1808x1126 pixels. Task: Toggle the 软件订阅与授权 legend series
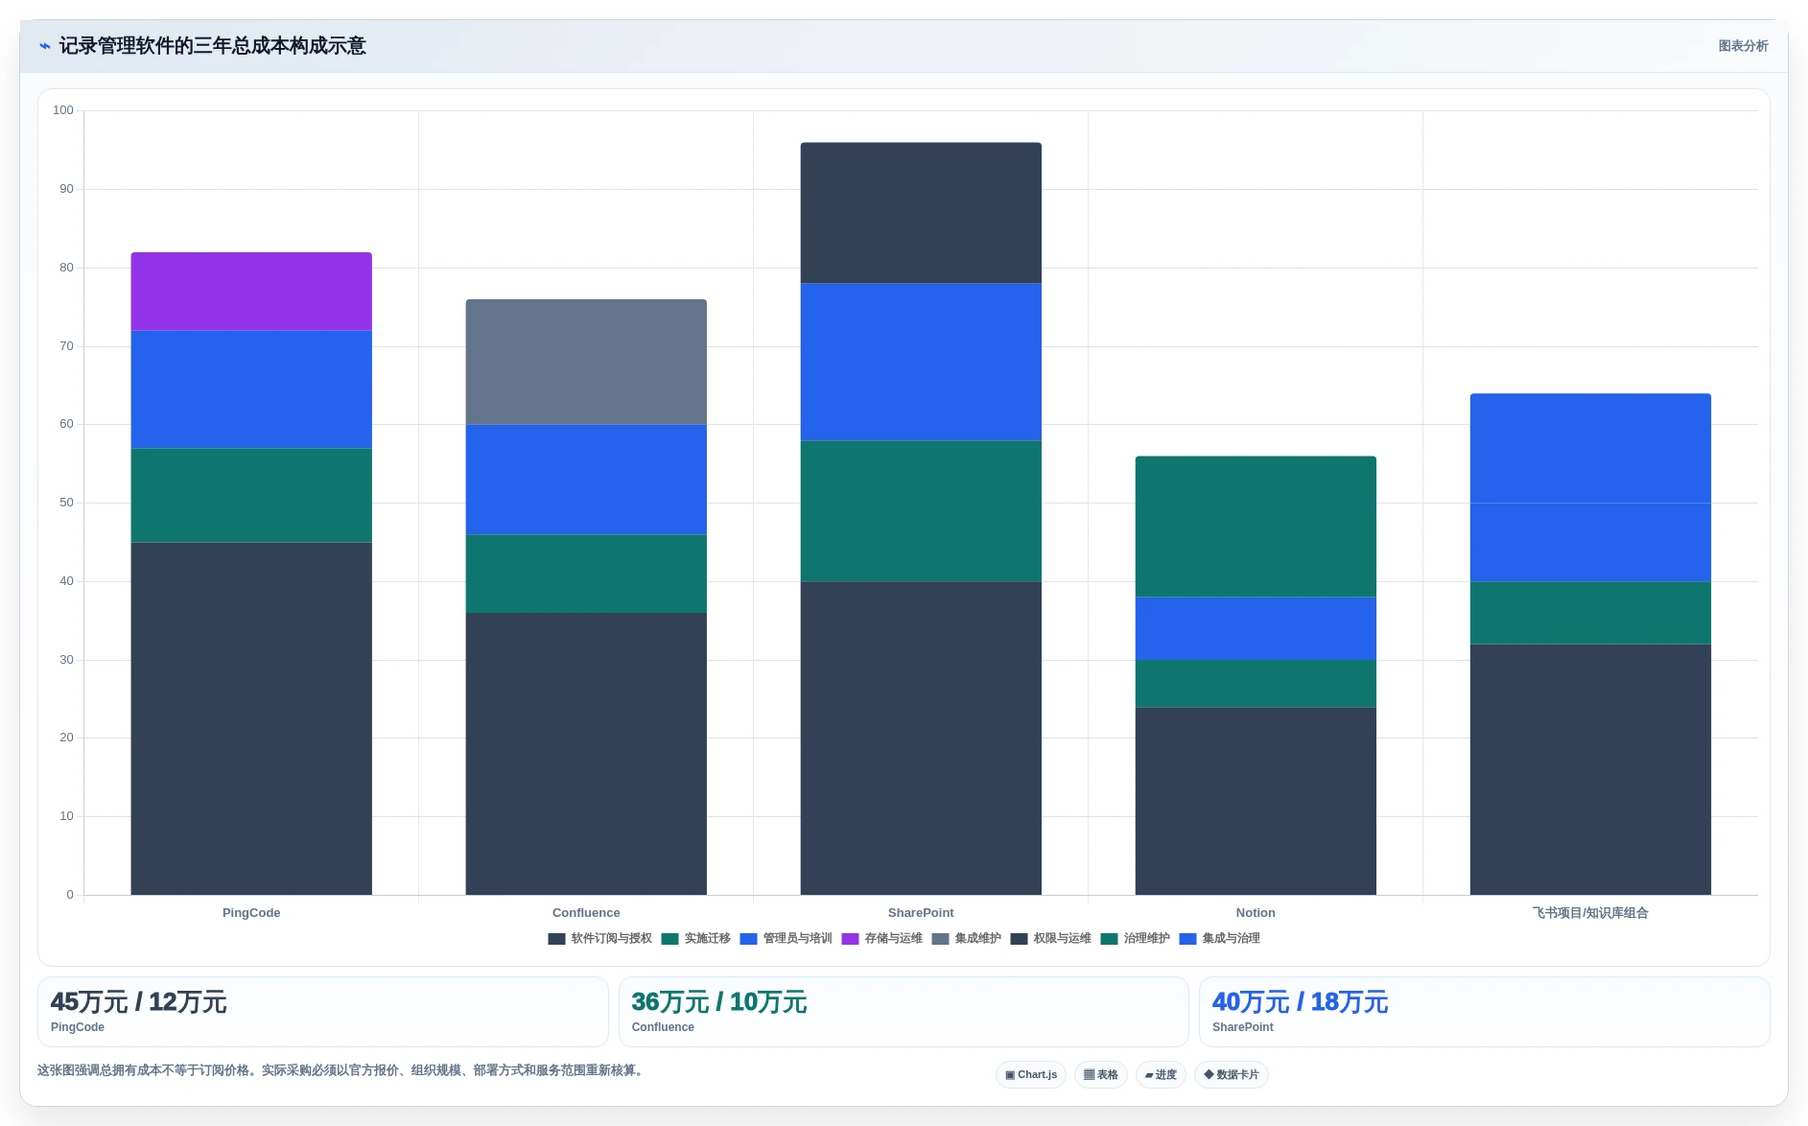[x=599, y=938]
